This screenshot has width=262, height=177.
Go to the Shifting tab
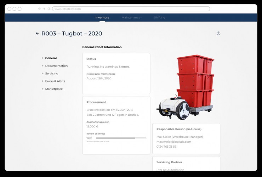pyautogui.click(x=159, y=18)
